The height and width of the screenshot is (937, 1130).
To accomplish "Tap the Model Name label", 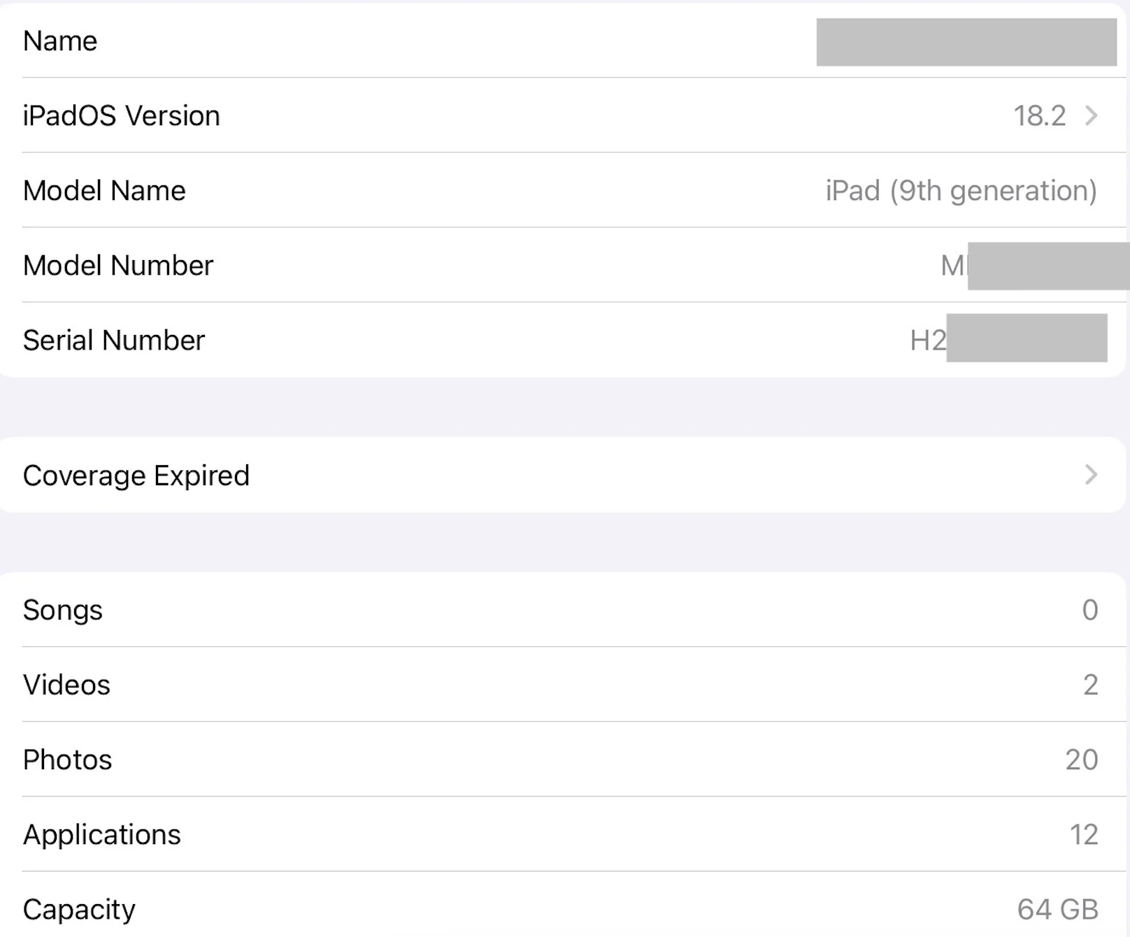I will [x=104, y=191].
